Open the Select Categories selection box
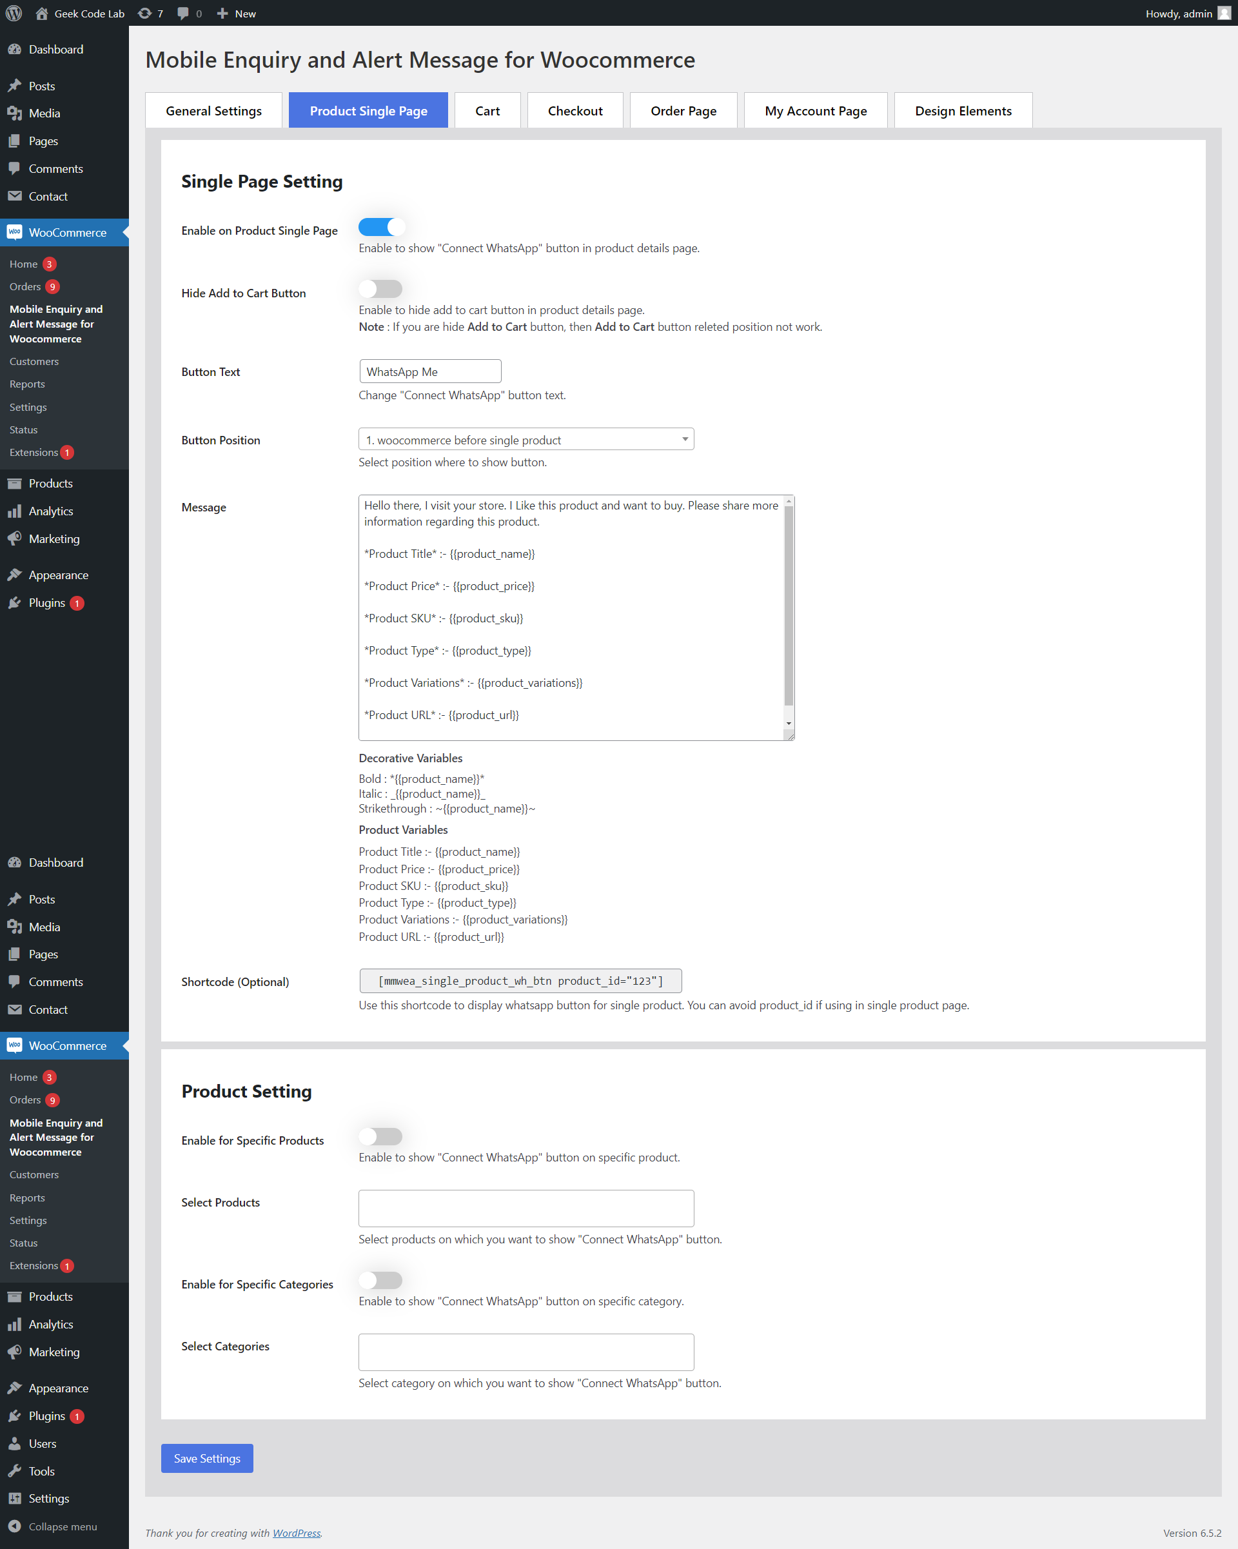The height and width of the screenshot is (1549, 1238). (x=526, y=1352)
